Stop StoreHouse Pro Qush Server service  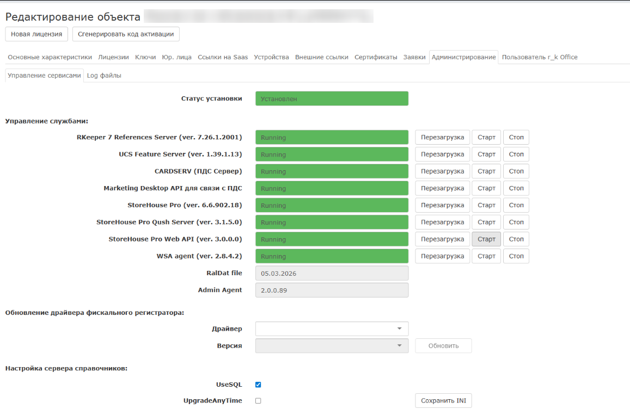(x=516, y=222)
